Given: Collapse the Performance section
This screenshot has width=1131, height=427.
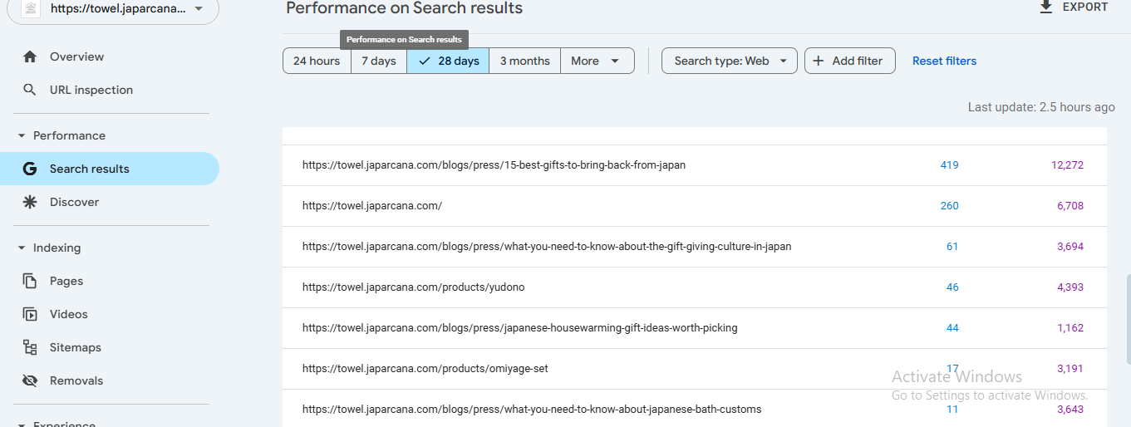Looking at the screenshot, I should pos(22,135).
